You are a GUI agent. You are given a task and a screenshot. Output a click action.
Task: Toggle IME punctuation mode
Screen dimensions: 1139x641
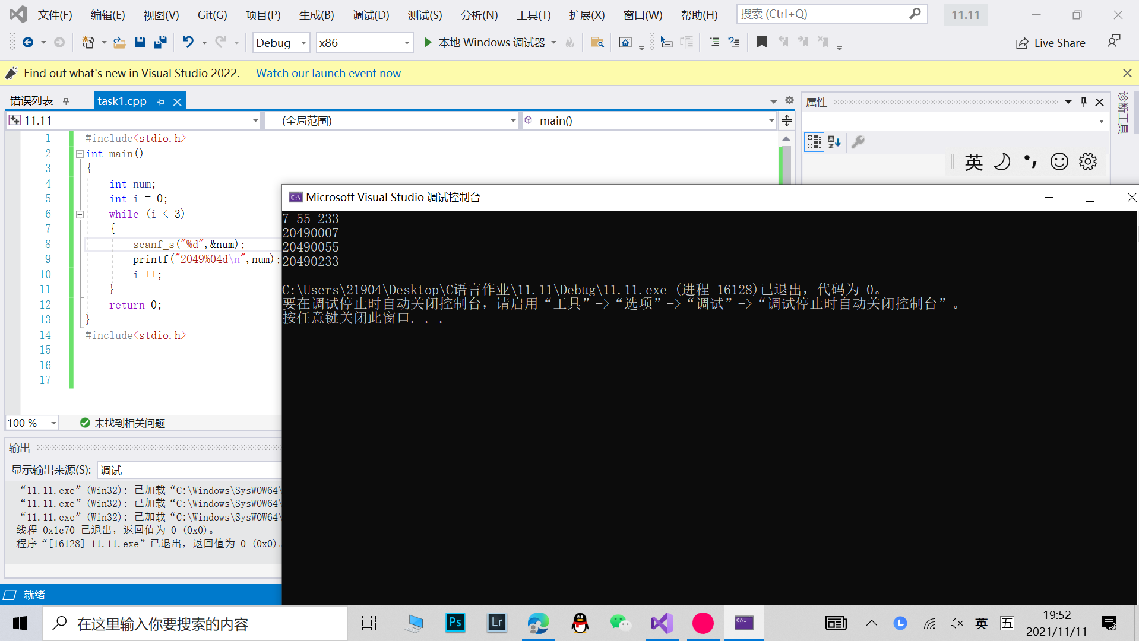pyautogui.click(x=1031, y=161)
